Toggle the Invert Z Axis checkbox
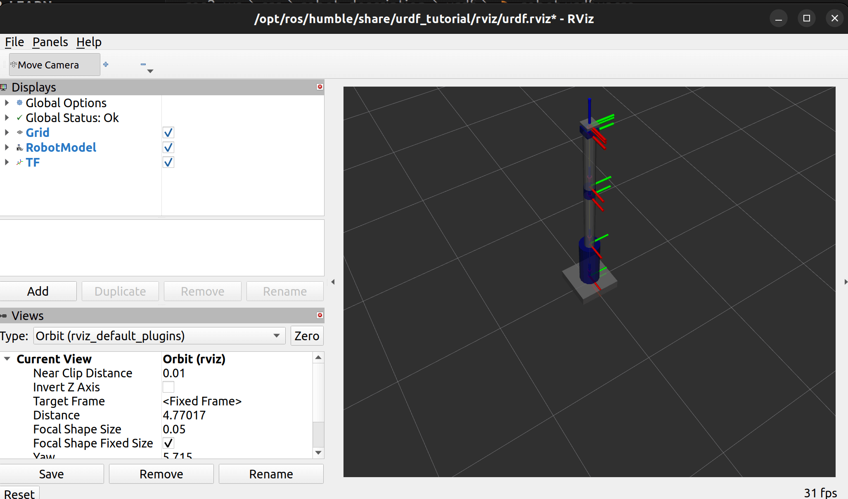Image resolution: width=848 pixels, height=499 pixels. (x=168, y=387)
